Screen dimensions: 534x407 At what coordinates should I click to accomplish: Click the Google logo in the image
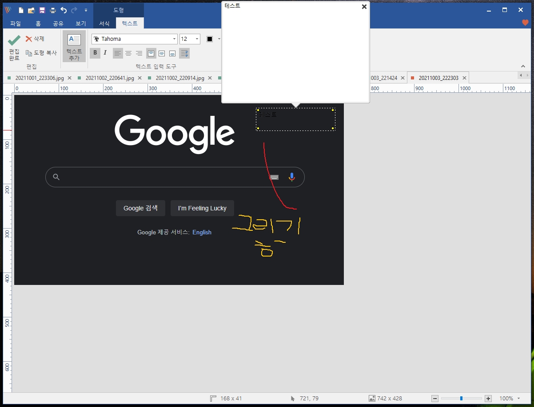point(175,134)
